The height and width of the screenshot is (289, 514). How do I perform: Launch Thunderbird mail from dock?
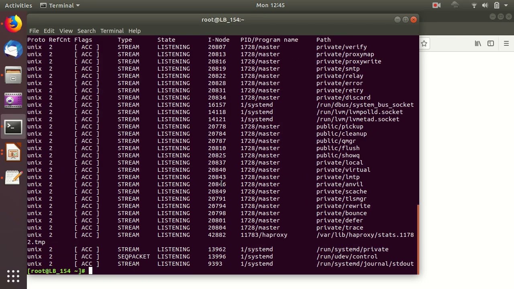13,49
